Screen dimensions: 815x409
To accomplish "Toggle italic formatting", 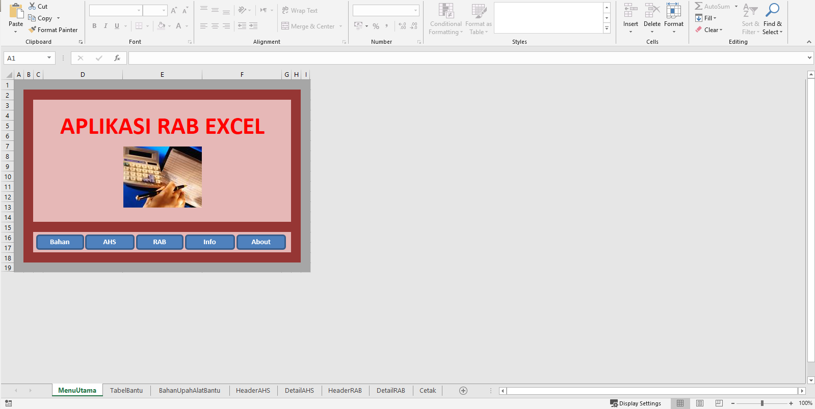I will tap(106, 26).
